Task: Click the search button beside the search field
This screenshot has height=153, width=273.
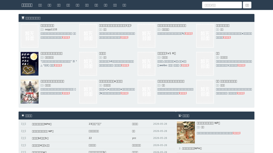Action: pyautogui.click(x=247, y=5)
